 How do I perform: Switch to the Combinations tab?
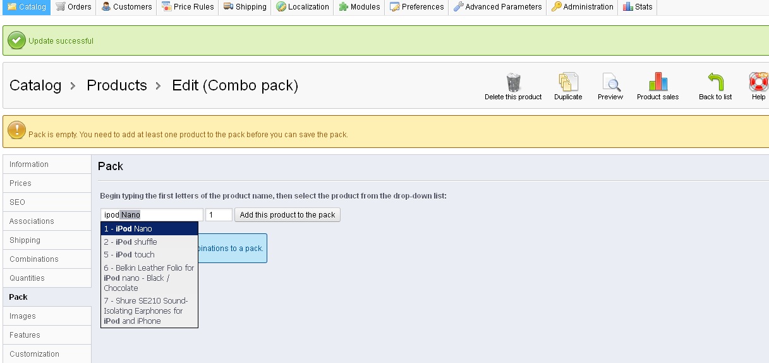tap(34, 259)
